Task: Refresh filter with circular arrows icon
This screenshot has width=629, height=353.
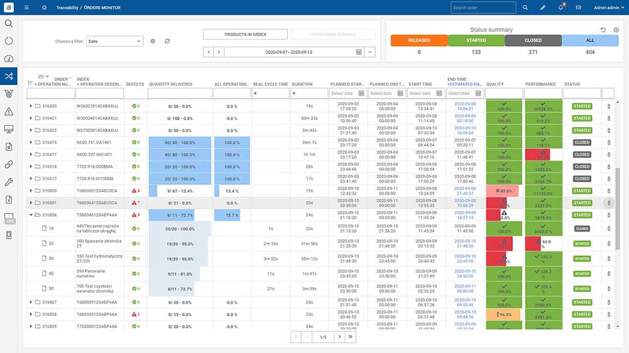Action: 167,41
